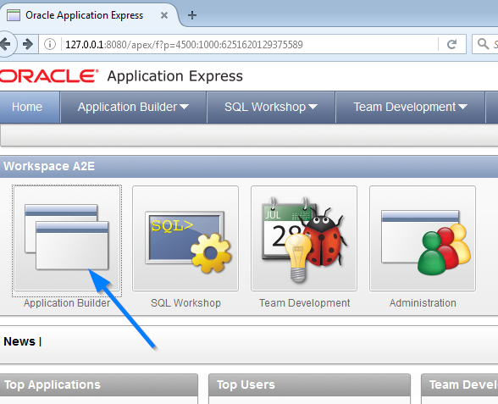498x404 pixels.
Task: Open the Team Development ladybug icon
Action: 304,238
